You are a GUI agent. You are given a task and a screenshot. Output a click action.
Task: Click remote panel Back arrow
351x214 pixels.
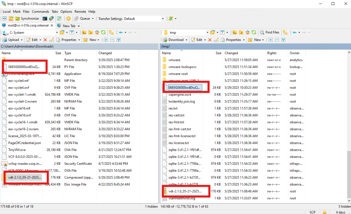(x=294, y=32)
